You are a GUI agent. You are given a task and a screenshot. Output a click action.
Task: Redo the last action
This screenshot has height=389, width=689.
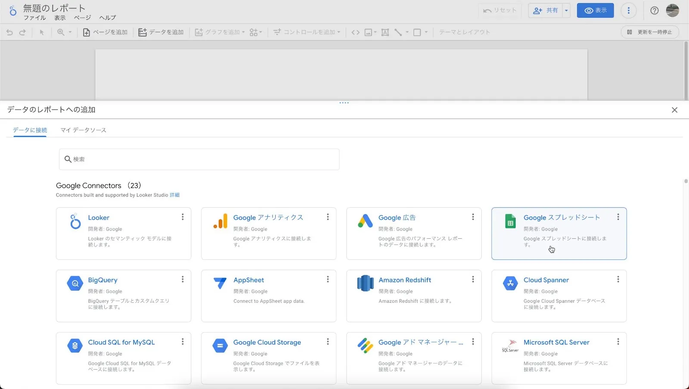pyautogui.click(x=22, y=32)
